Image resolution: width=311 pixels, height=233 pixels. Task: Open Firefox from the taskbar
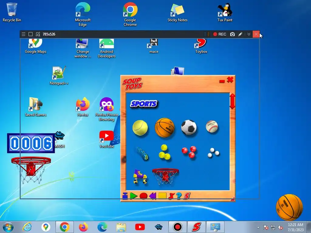point(83,227)
